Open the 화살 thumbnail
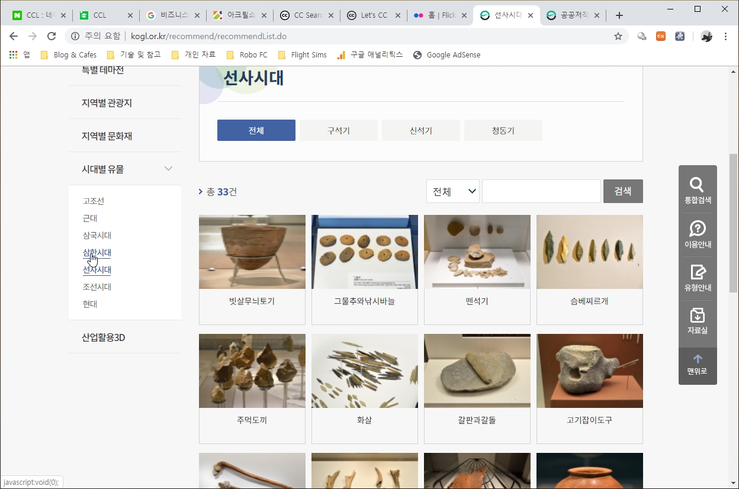The image size is (739, 489). click(365, 371)
